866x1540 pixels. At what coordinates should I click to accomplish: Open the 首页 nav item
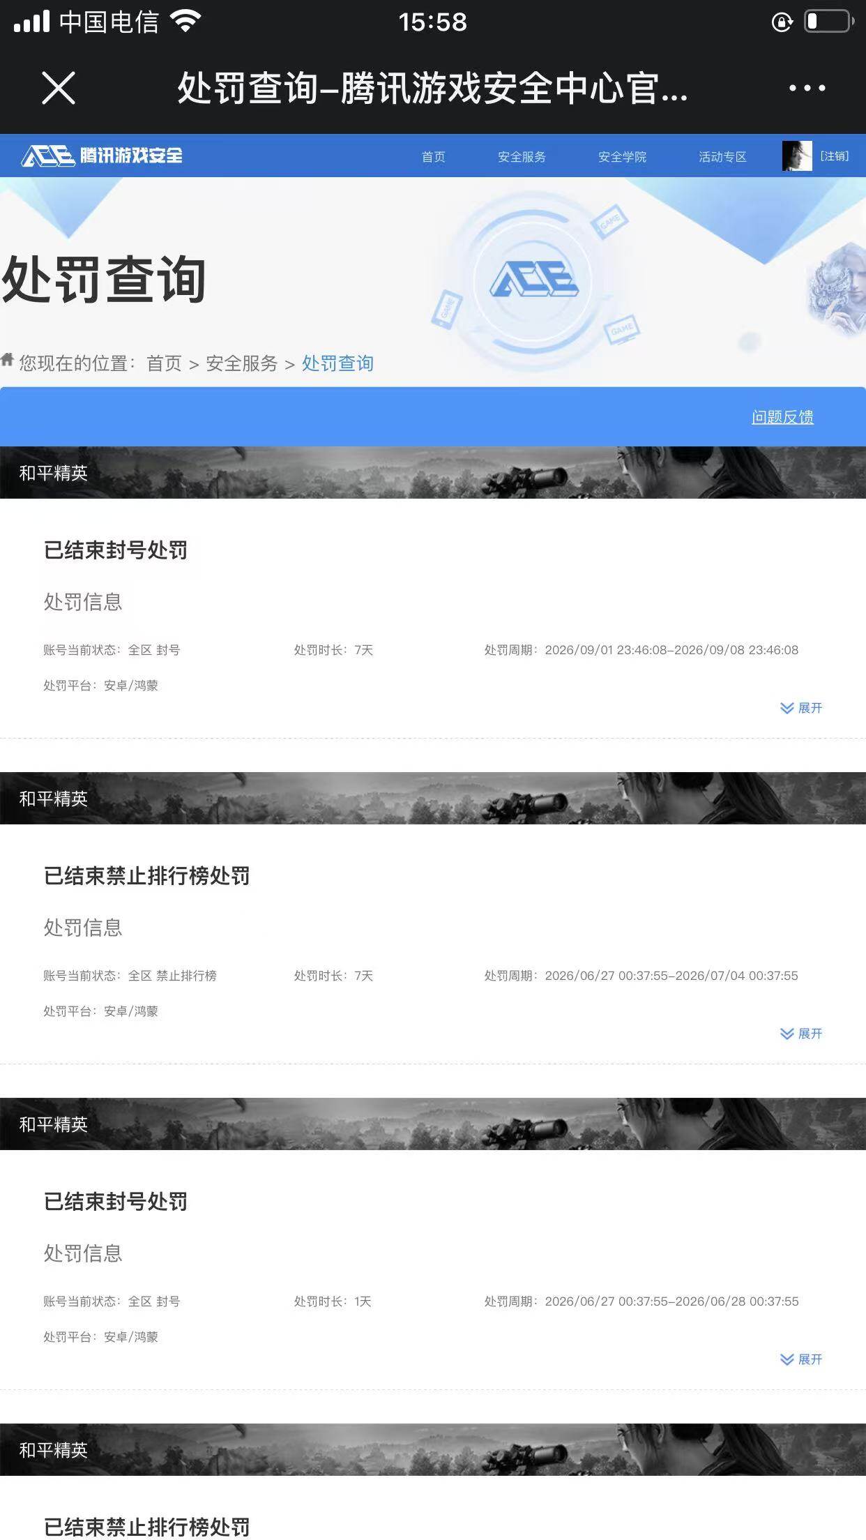(433, 156)
